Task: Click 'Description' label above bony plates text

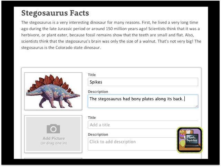Action: point(98,92)
